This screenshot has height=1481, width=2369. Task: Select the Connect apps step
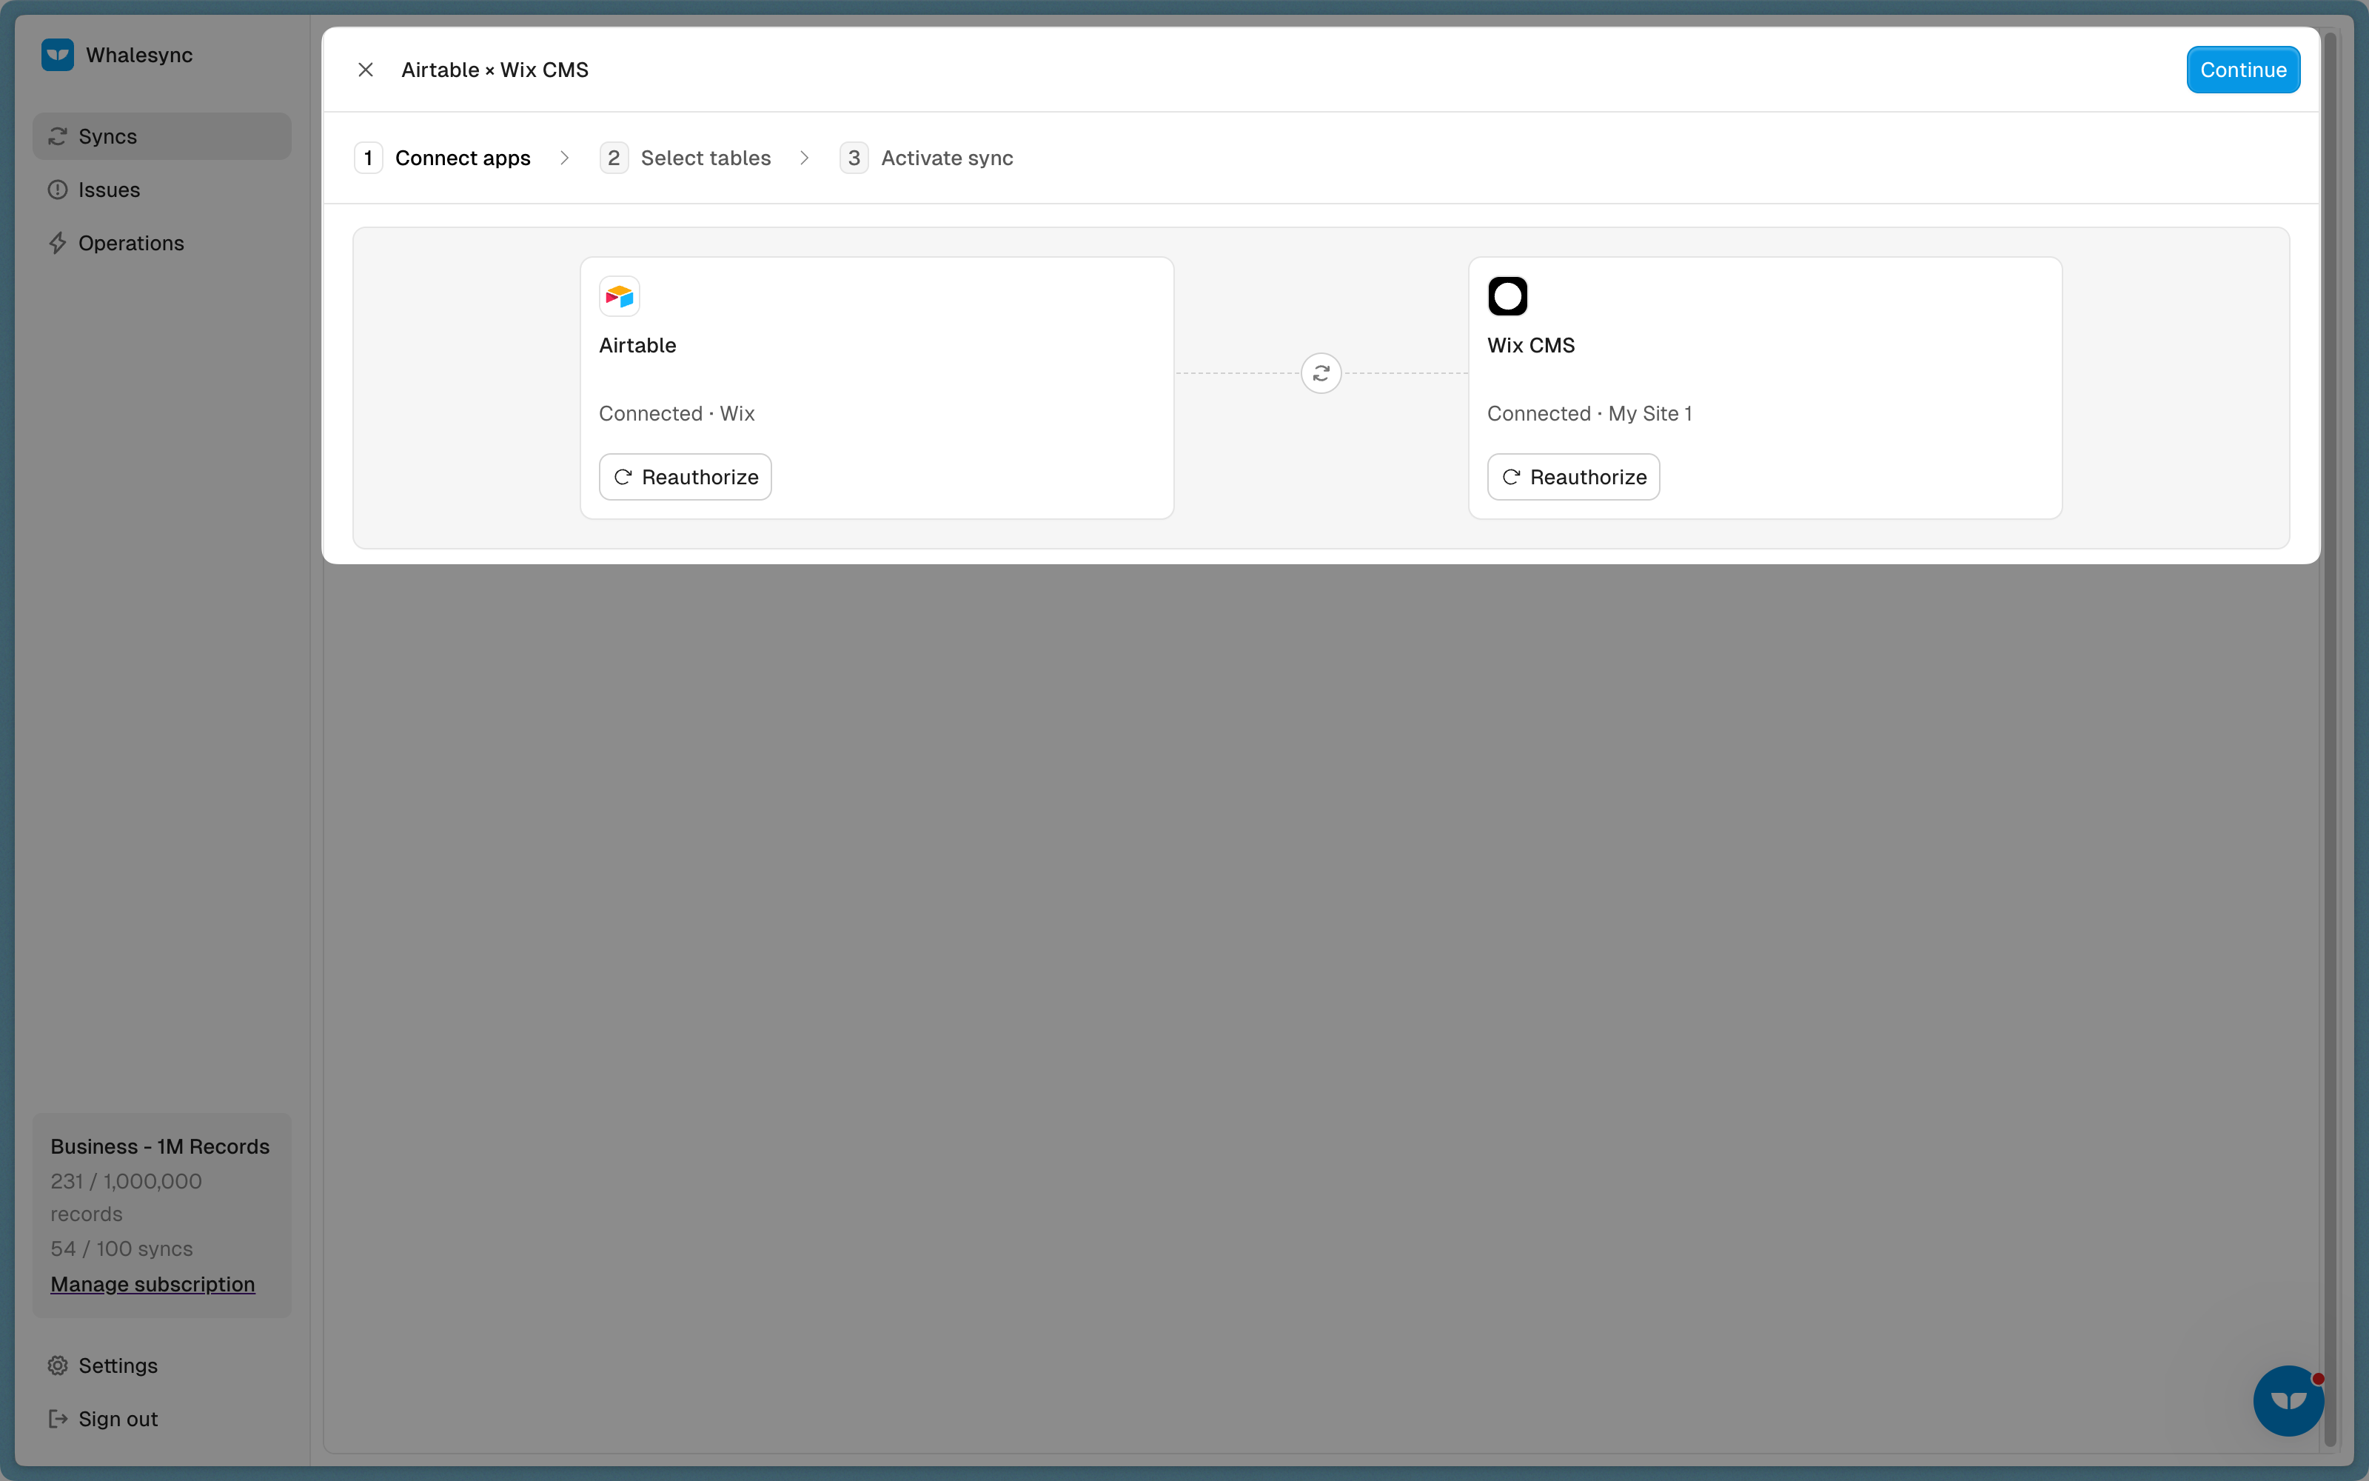pyautogui.click(x=443, y=158)
